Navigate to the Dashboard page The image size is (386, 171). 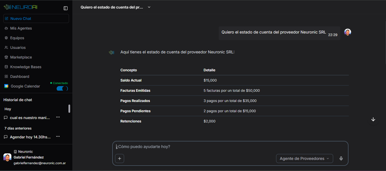pos(20,76)
